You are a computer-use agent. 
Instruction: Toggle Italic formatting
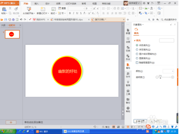pyautogui.click(x=74, y=13)
